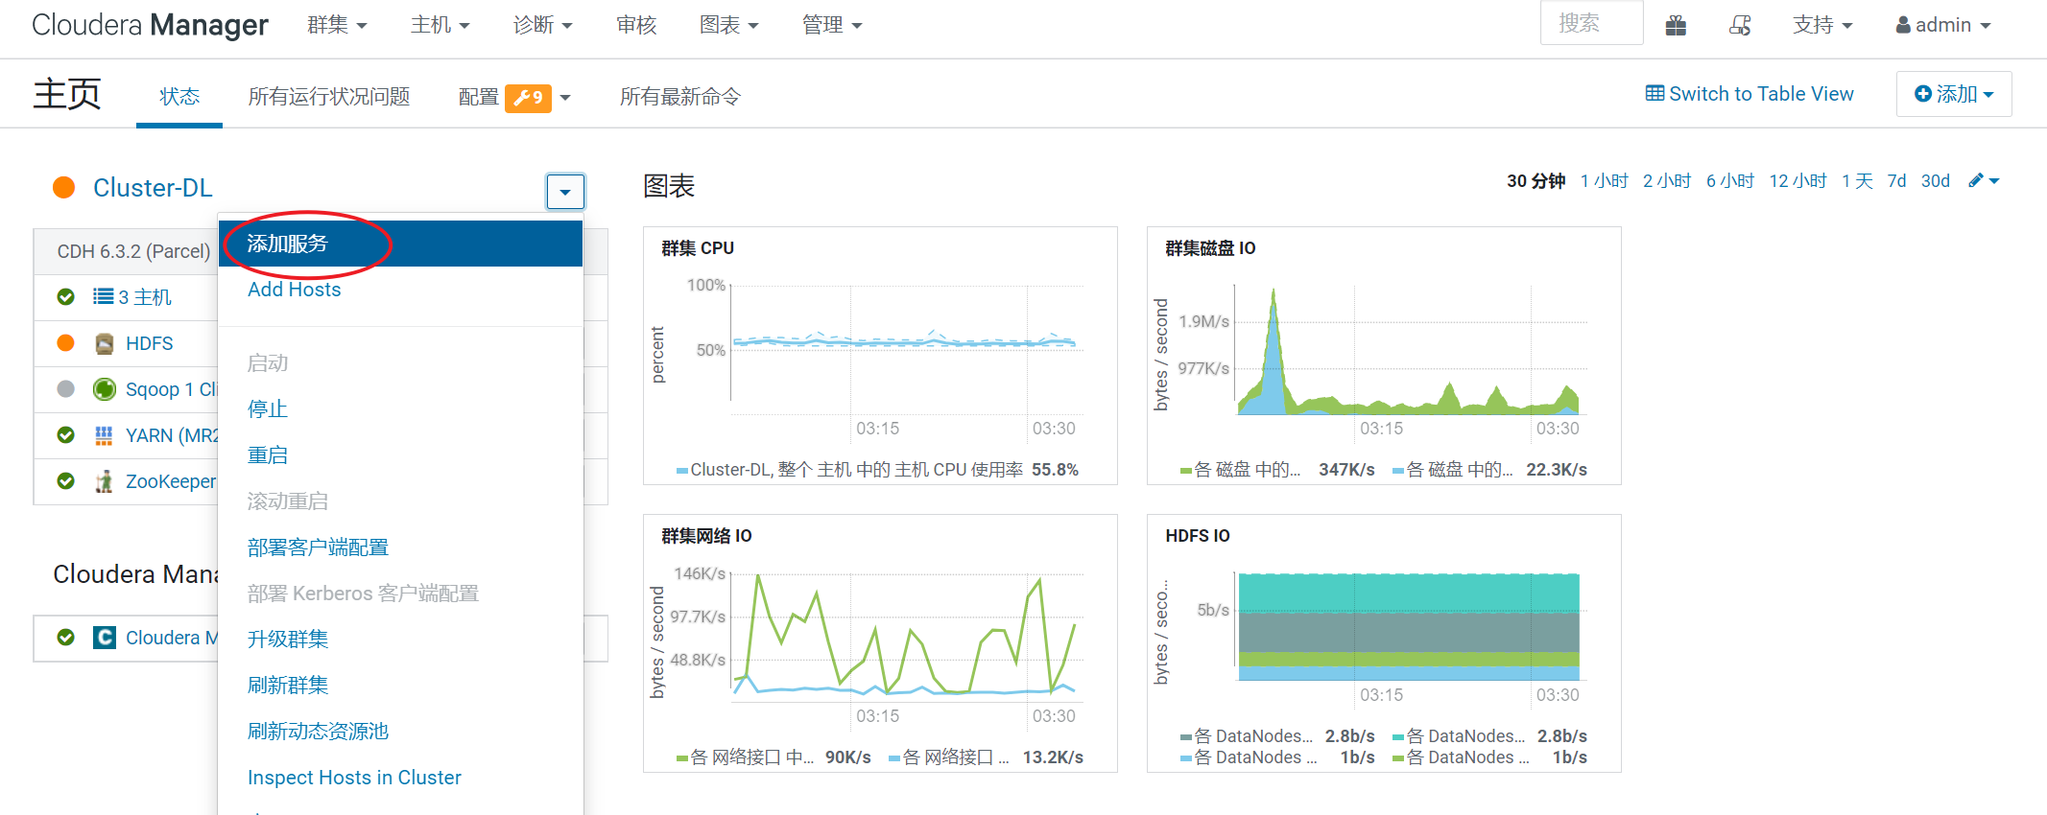Click the plus icon on 添加 button
2047x815 pixels.
pyautogui.click(x=1922, y=94)
